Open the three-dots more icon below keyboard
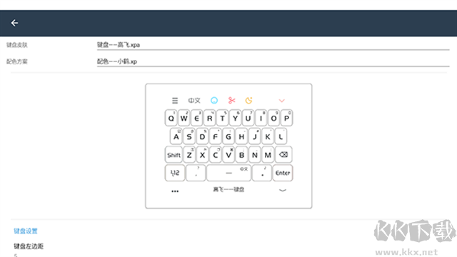The width and height of the screenshot is (457, 257). pyautogui.click(x=175, y=191)
